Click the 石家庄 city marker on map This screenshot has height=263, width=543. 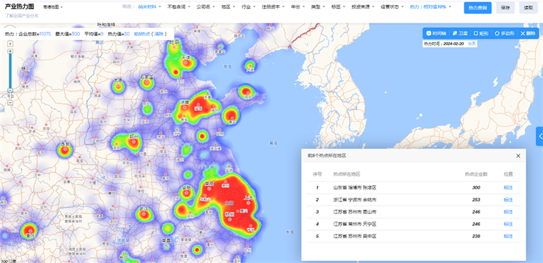147,82
